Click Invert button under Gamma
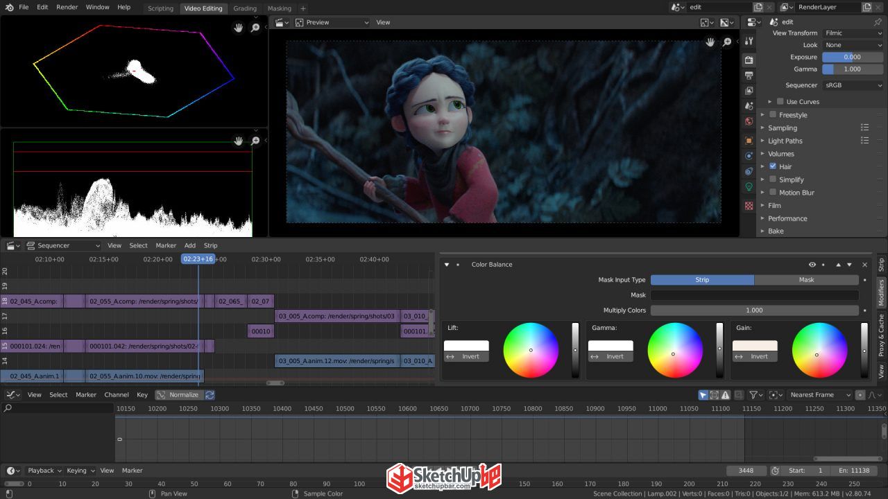The image size is (888, 499). (610, 356)
